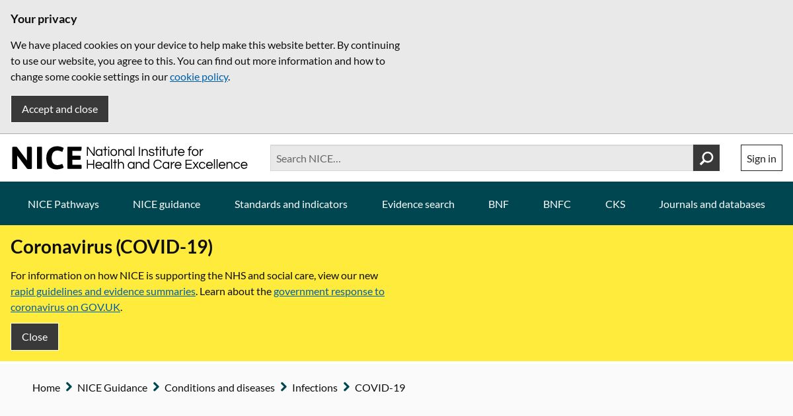Go to Standards and indicators
The height and width of the screenshot is (416, 793).
(x=291, y=204)
